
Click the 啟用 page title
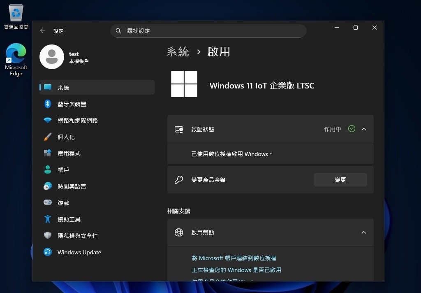[219, 51]
